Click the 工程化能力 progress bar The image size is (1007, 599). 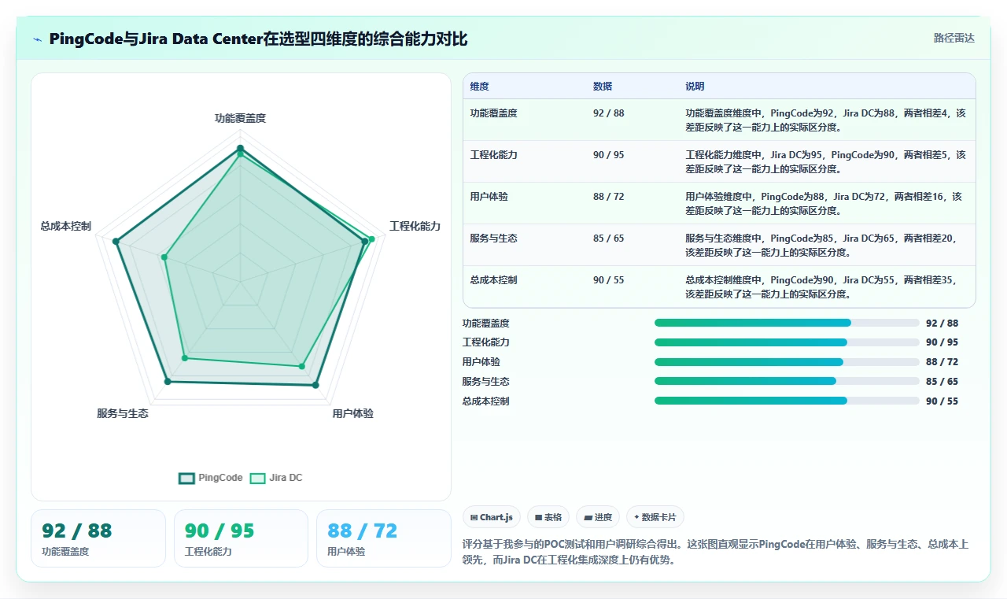(787, 342)
